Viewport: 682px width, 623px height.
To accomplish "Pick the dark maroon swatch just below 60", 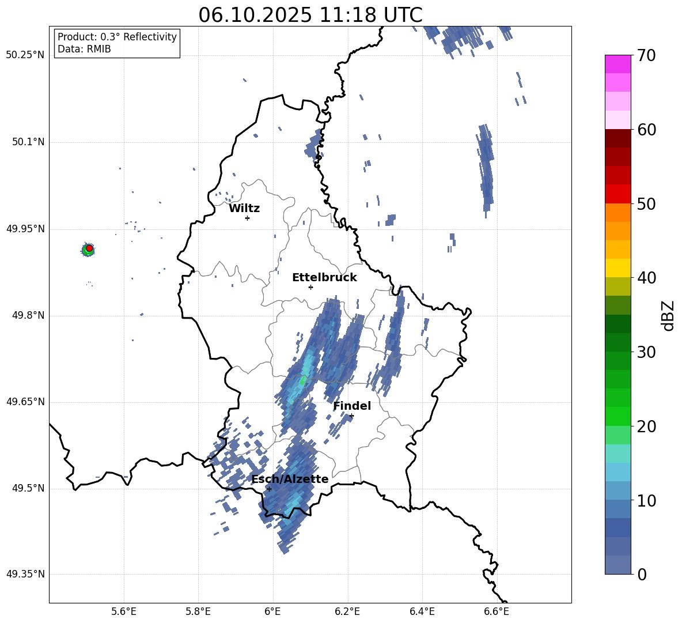I will pyautogui.click(x=617, y=138).
